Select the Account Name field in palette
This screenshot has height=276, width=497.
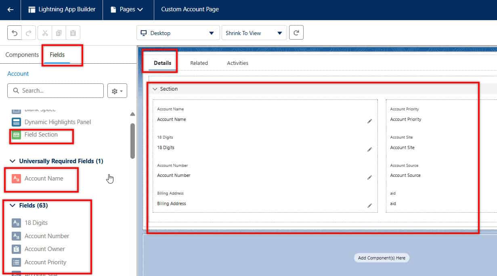point(38,178)
